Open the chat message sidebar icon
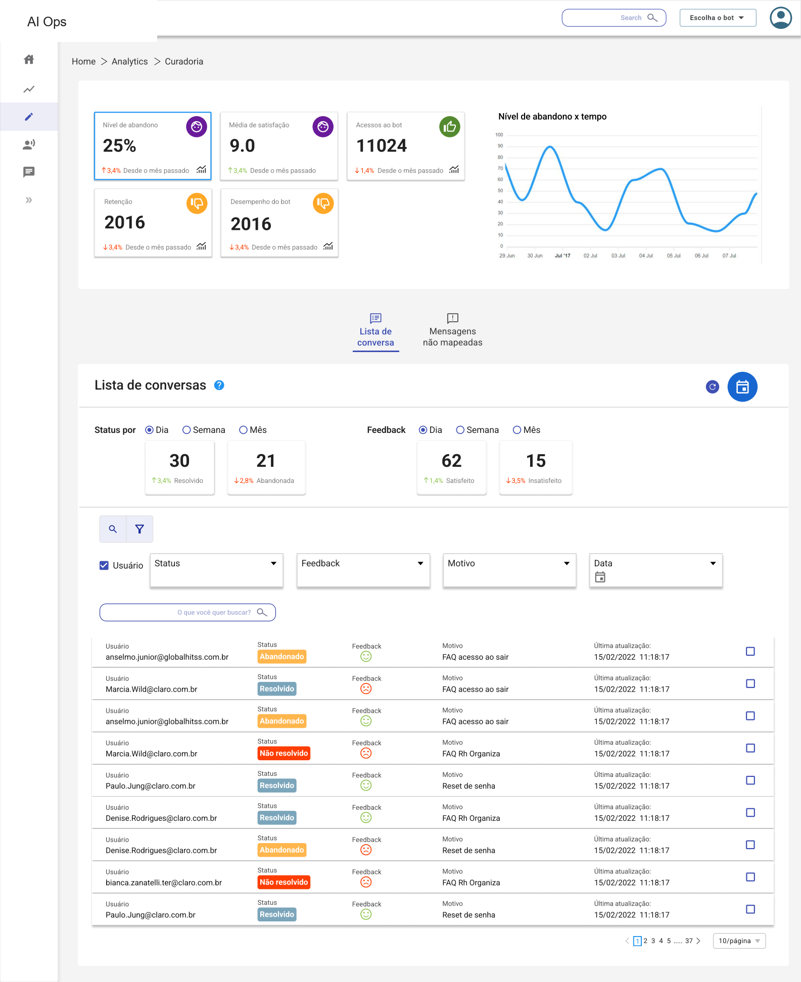The width and height of the screenshot is (801, 982). click(x=29, y=172)
